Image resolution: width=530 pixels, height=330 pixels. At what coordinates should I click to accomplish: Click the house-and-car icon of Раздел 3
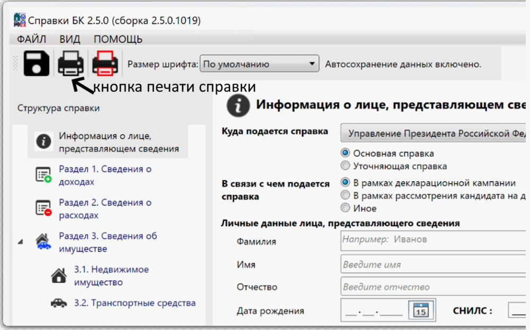click(x=44, y=242)
